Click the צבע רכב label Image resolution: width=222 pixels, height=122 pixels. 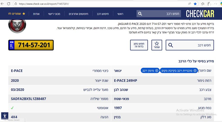click(x=205, y=90)
